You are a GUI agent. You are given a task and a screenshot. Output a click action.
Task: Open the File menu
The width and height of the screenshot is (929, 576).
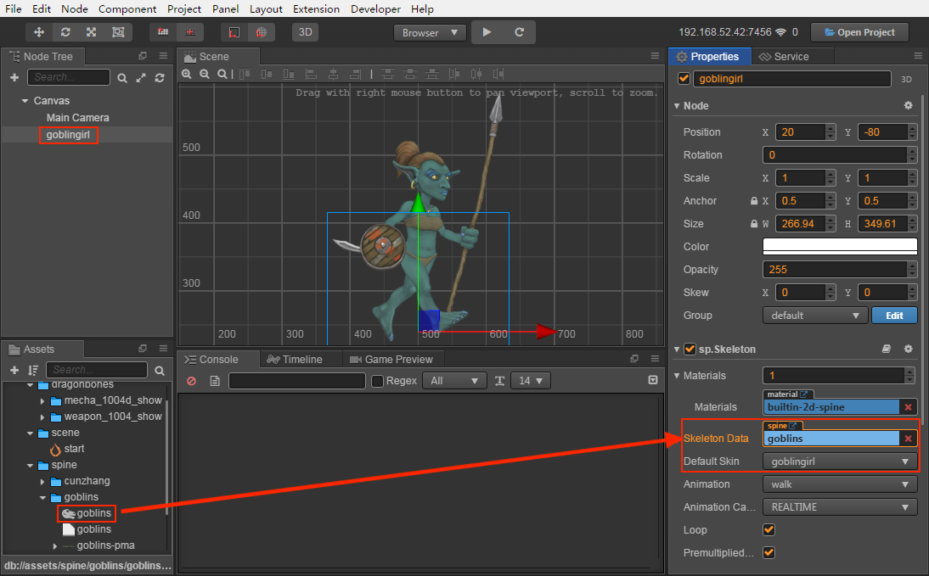(x=13, y=8)
